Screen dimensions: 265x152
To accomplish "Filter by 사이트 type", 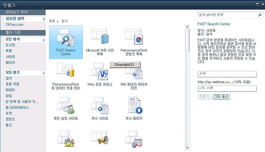I will pyautogui.click(x=10, y=57).
